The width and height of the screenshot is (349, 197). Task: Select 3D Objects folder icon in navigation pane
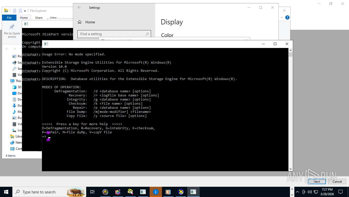[x=15, y=87]
